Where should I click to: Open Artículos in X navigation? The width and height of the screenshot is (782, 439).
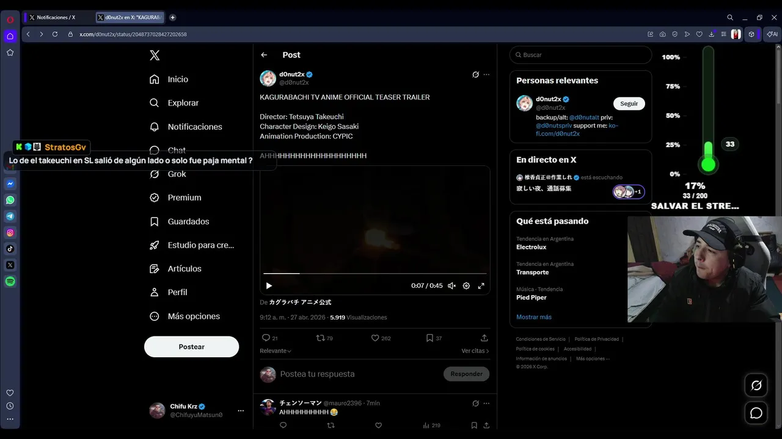[x=176, y=268]
